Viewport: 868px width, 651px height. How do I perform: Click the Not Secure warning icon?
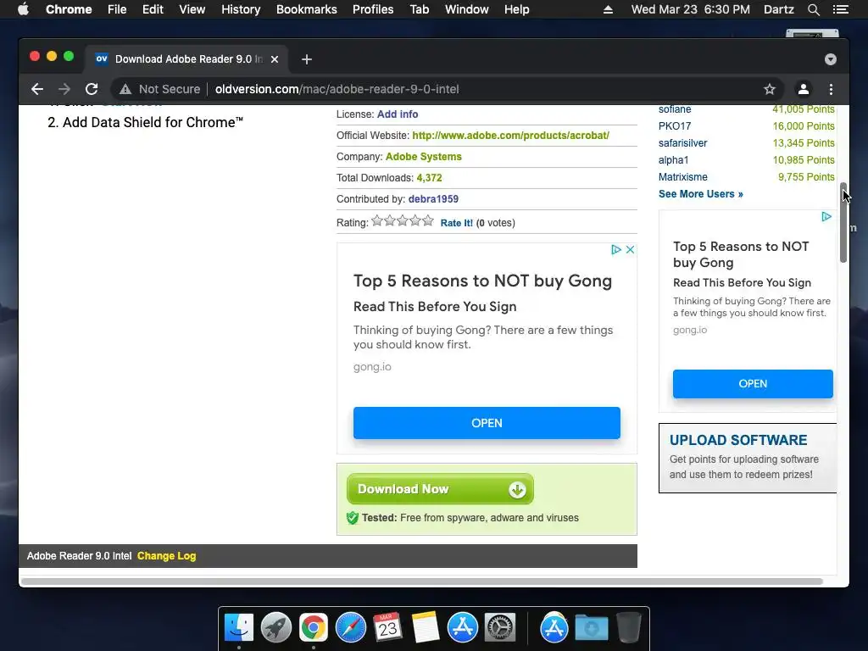click(125, 89)
